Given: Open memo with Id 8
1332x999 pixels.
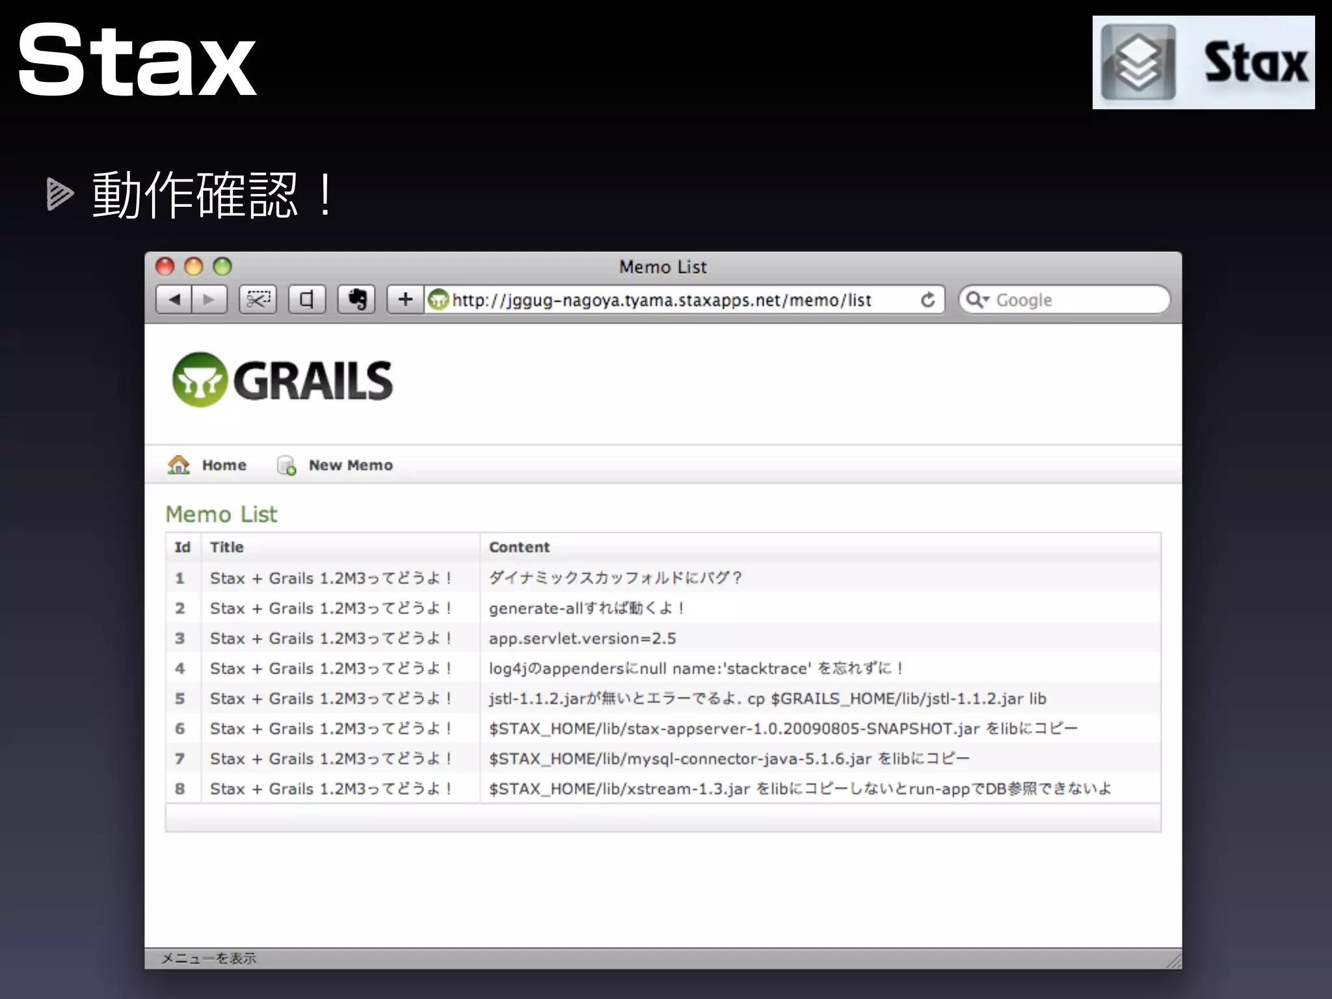Looking at the screenshot, I should [x=180, y=789].
